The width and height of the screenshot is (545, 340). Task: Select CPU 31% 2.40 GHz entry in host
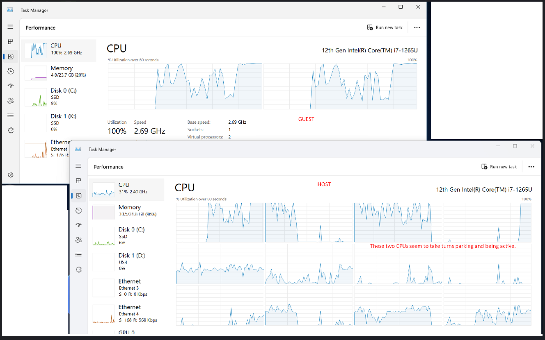pos(126,189)
